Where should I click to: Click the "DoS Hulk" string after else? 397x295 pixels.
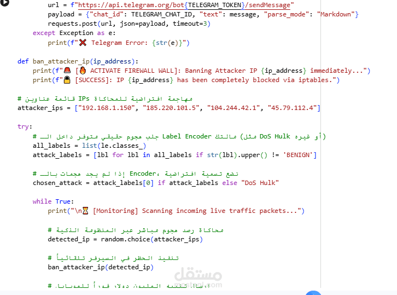pyautogui.click(x=260, y=183)
